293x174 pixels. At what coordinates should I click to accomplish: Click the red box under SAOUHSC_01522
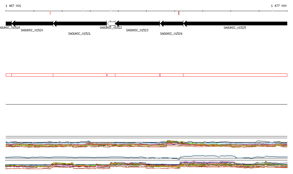(x=111, y=75)
